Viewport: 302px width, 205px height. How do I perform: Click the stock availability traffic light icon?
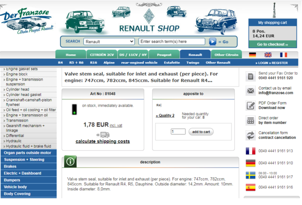pyautogui.click(x=74, y=109)
